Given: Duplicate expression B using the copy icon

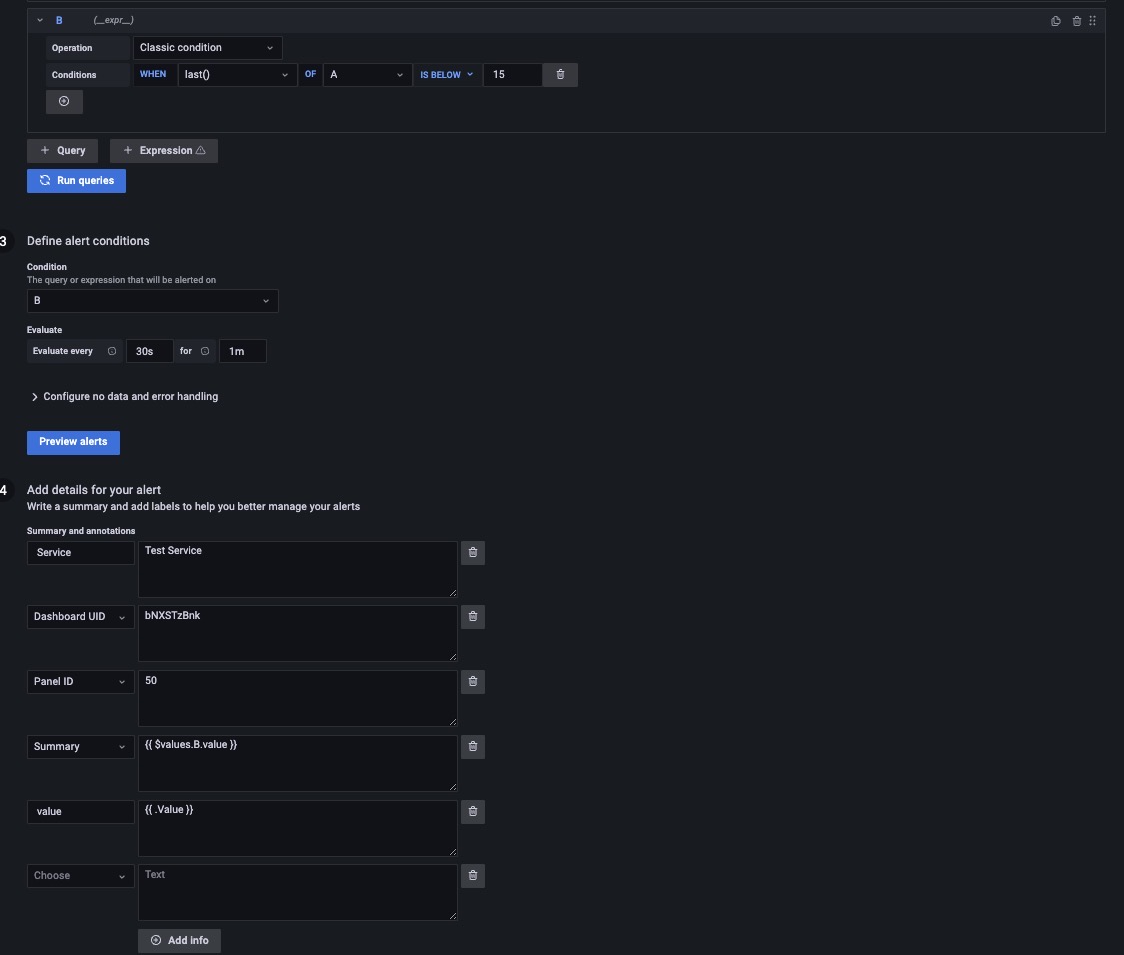Looking at the screenshot, I should pyautogui.click(x=1055, y=20).
